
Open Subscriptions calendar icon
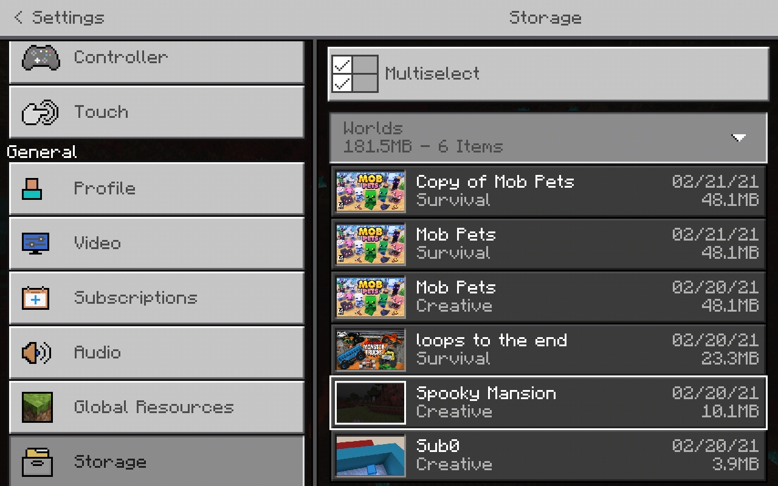[x=35, y=298]
